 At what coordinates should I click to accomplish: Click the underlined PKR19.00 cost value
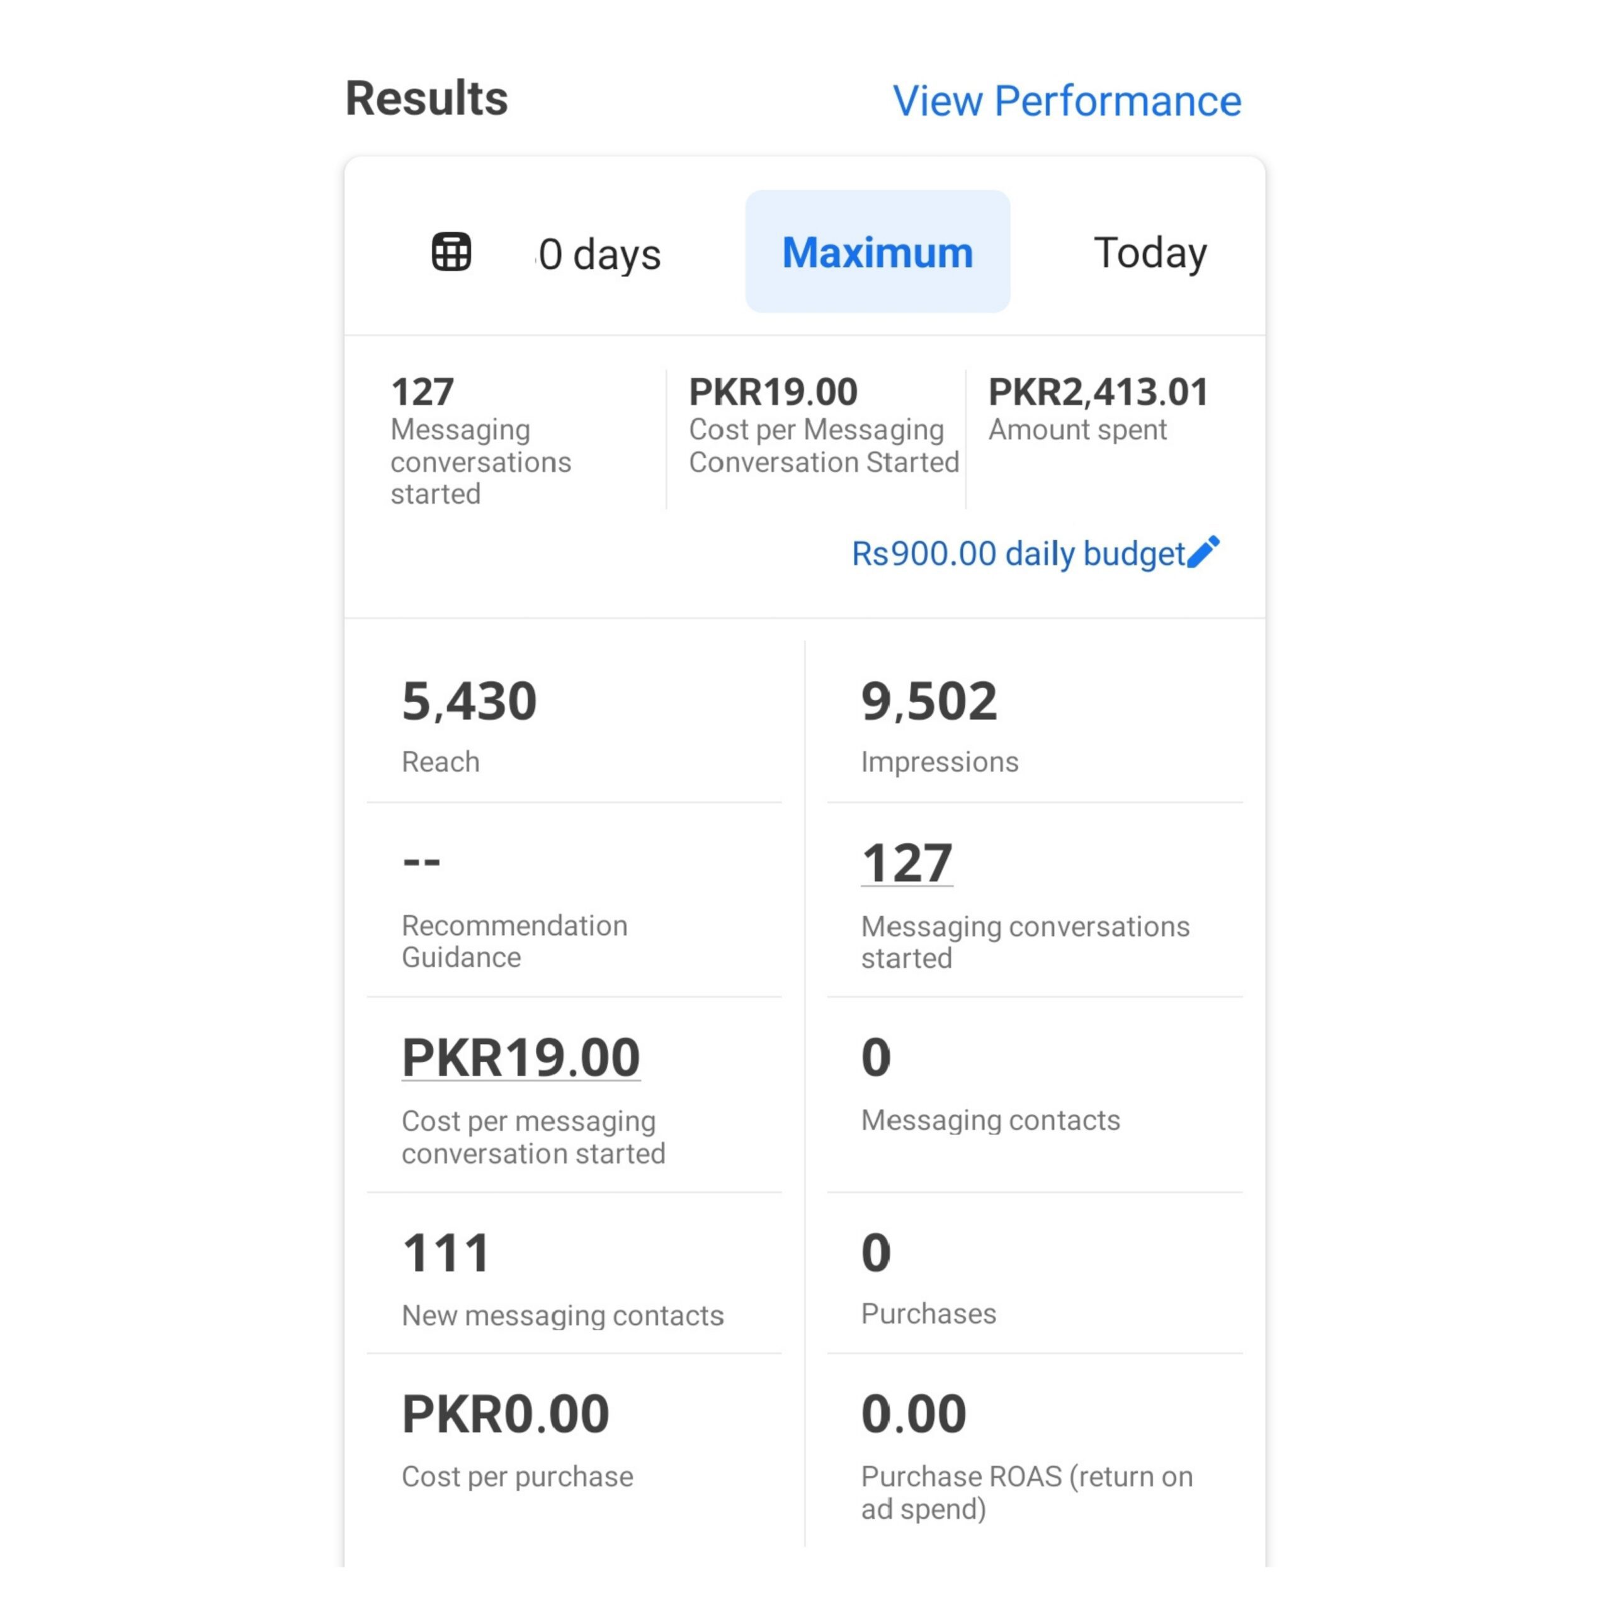click(x=521, y=1057)
